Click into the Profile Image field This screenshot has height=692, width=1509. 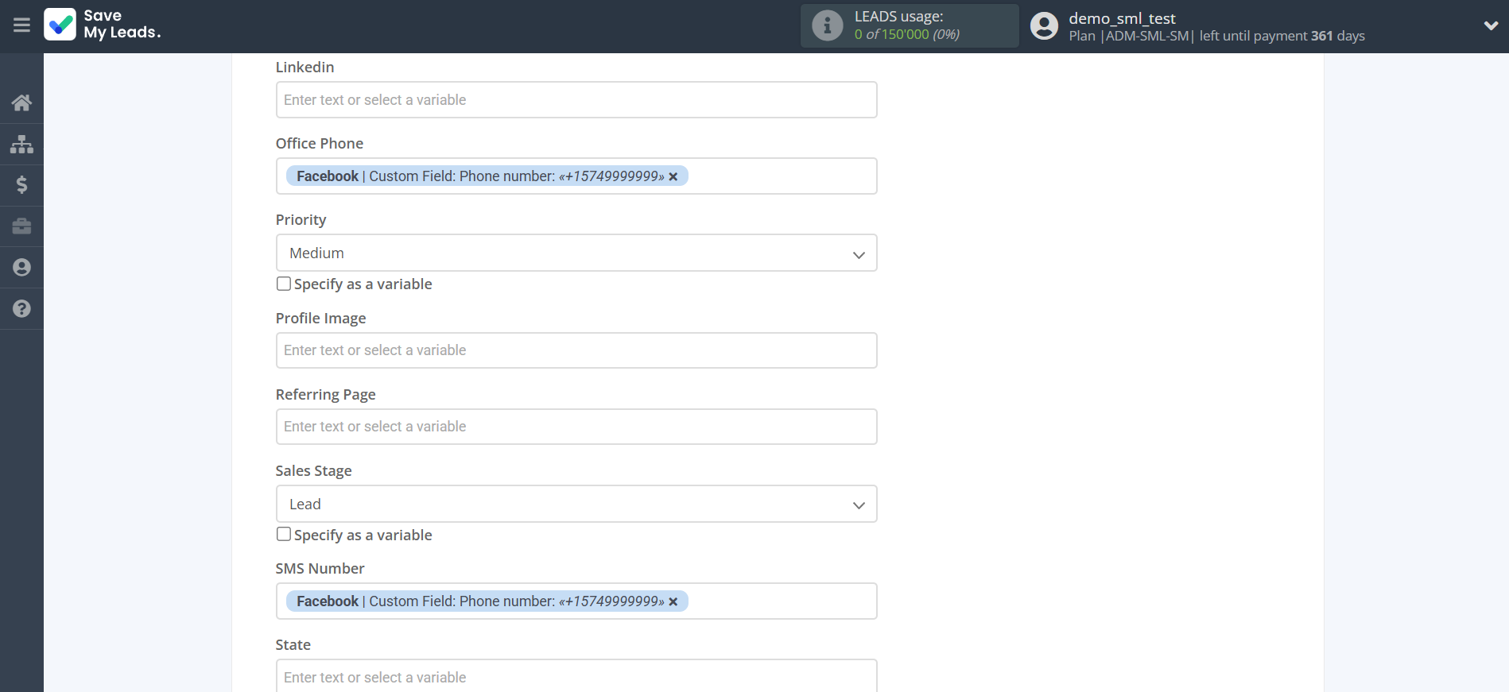pyautogui.click(x=576, y=350)
